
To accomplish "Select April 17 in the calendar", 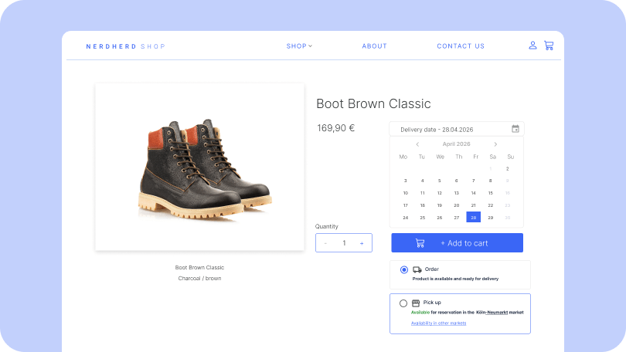I will 405,205.
